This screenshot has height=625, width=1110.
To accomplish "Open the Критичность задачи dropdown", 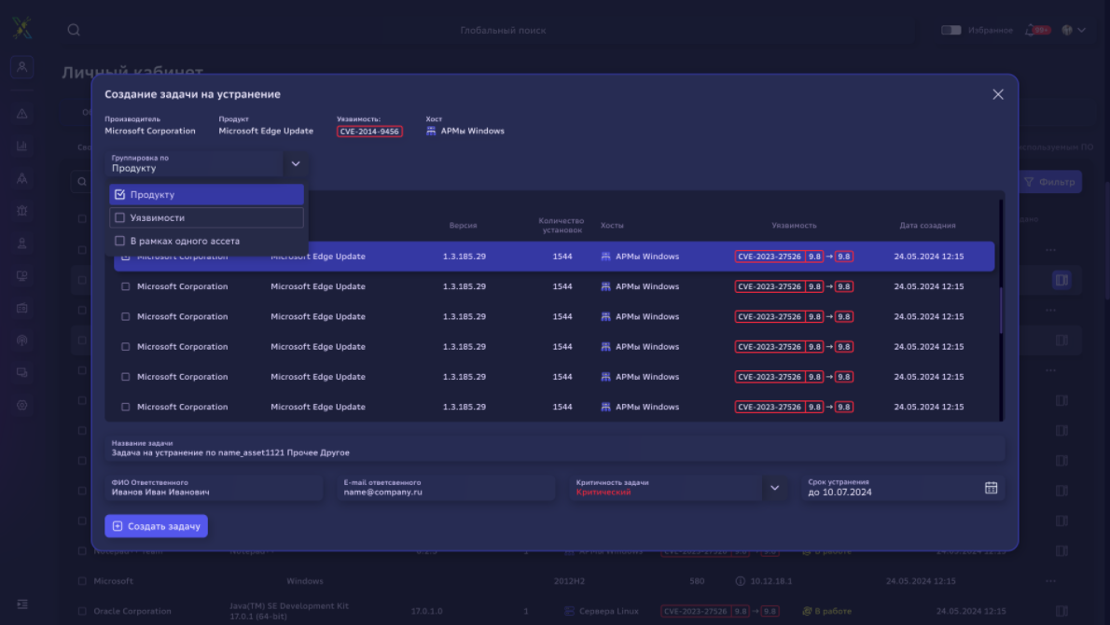I will 774,488.
